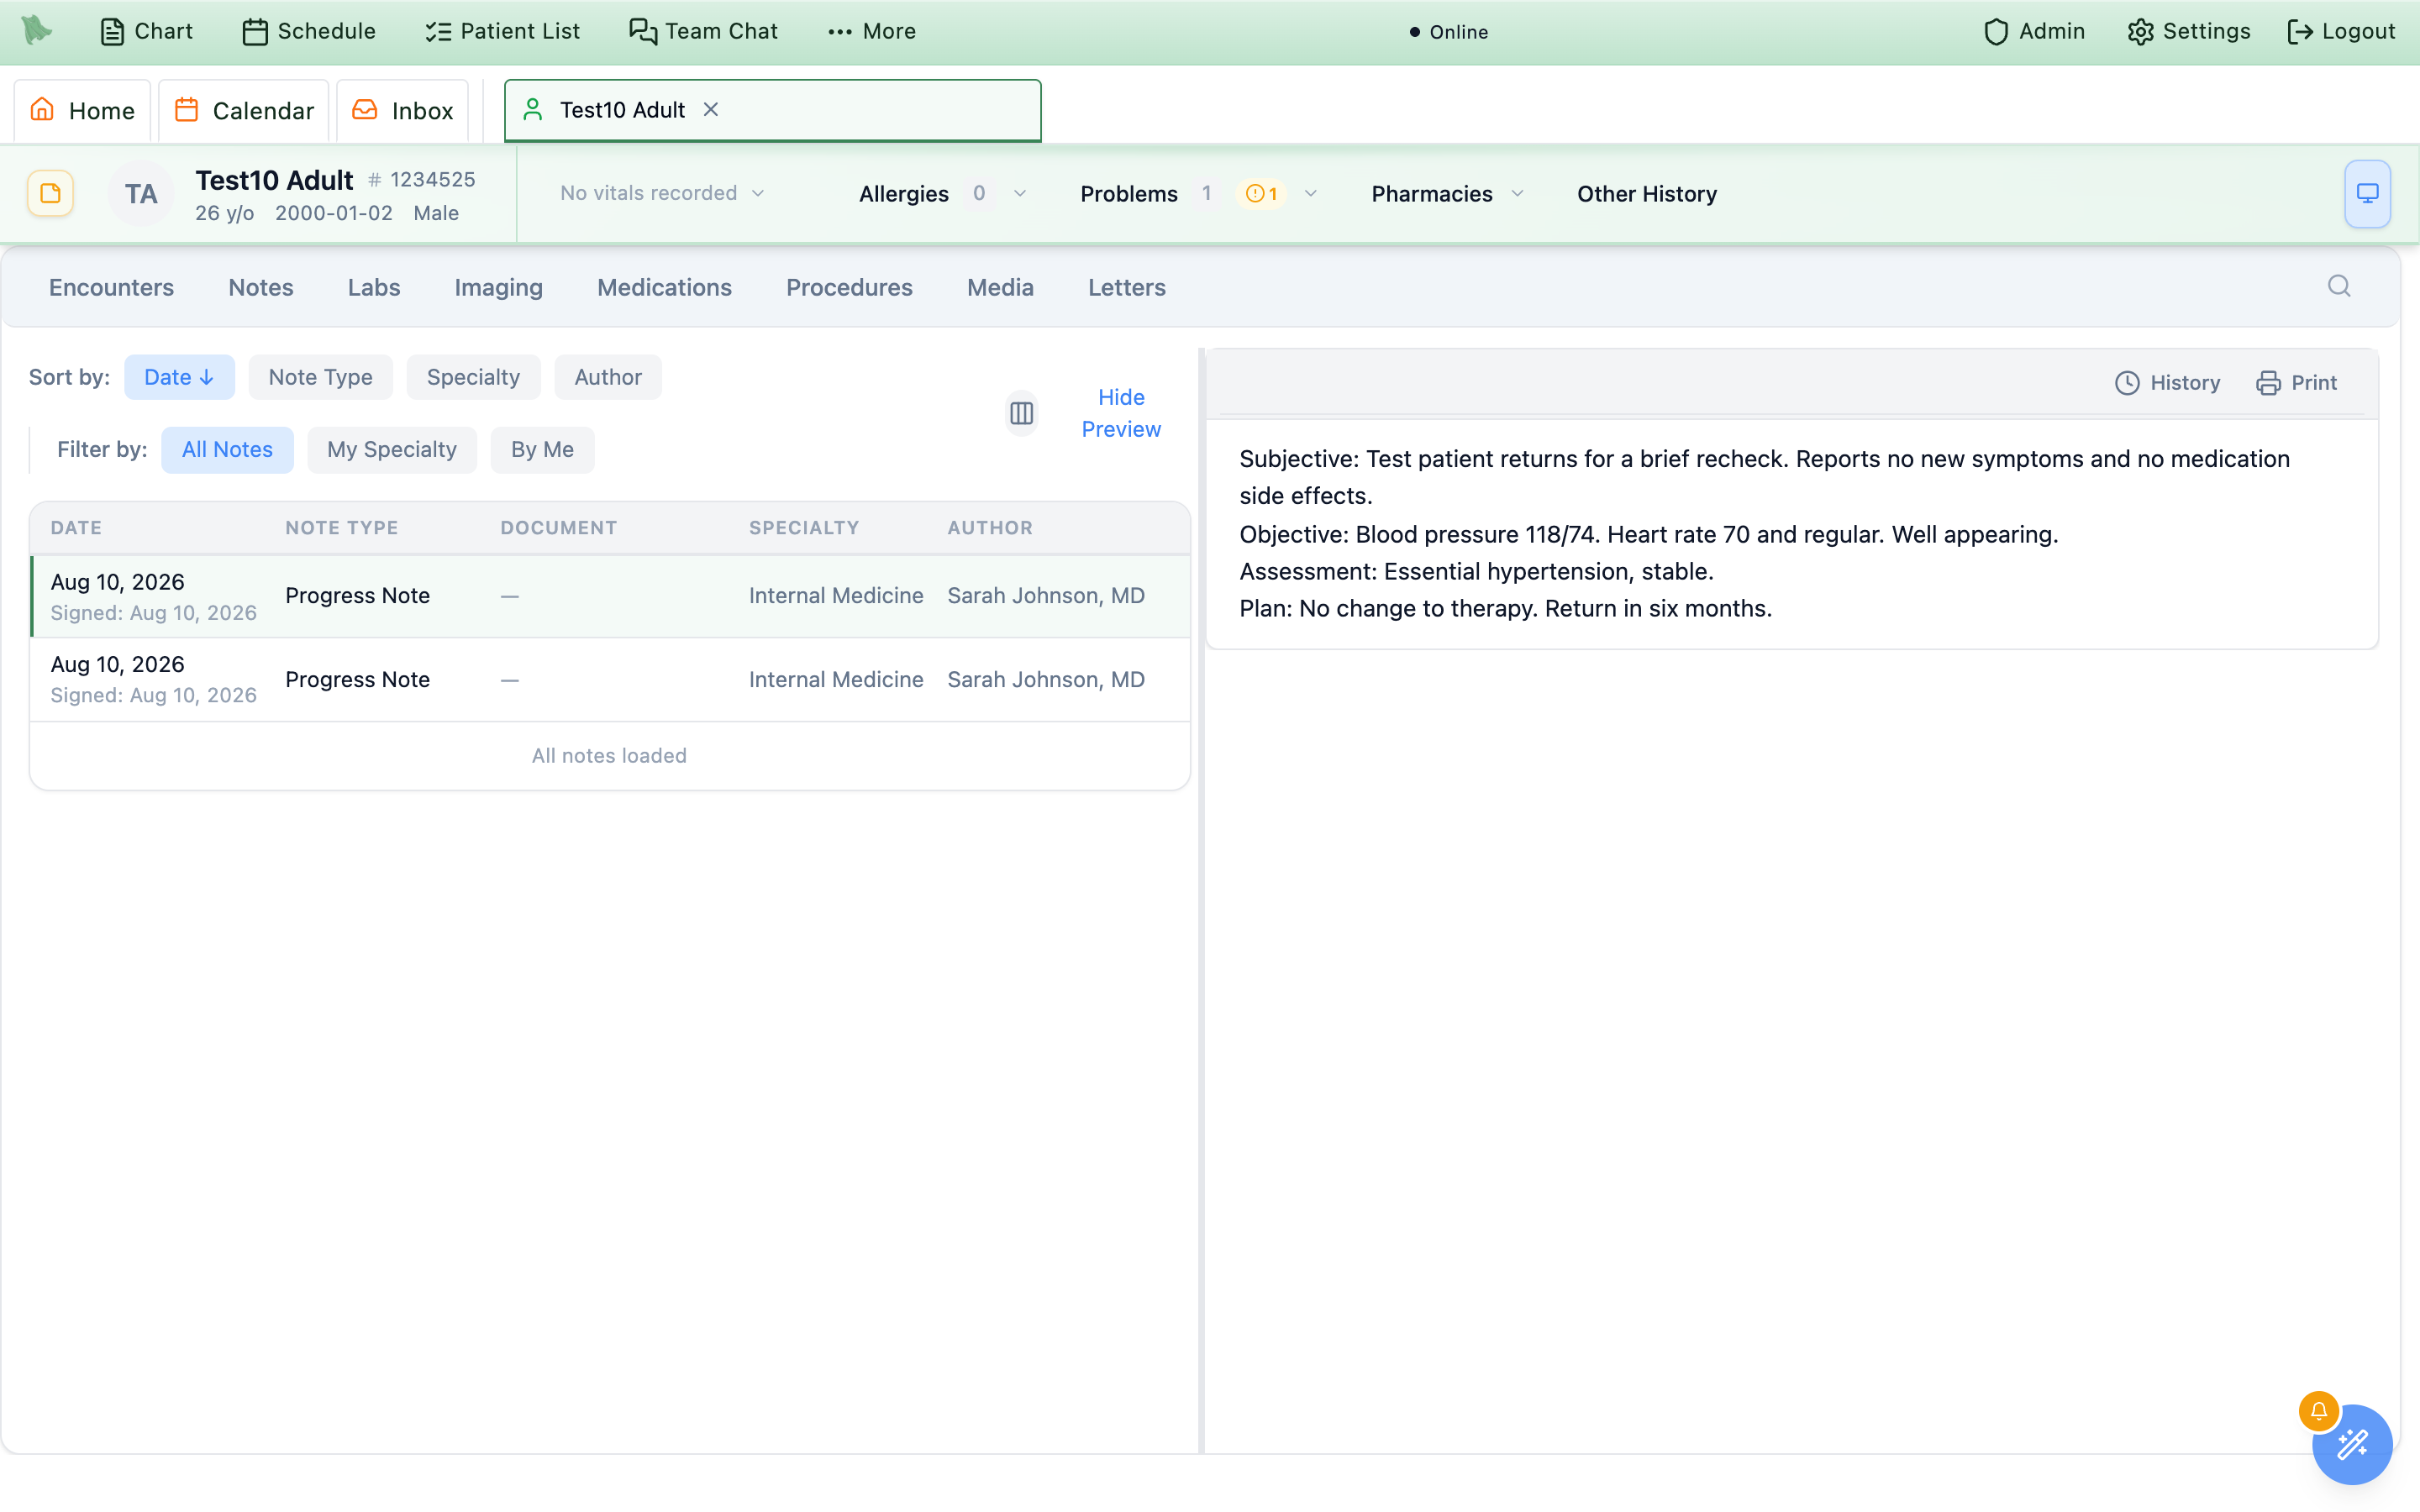2420x1512 pixels.
Task: Filter notes By Me
Action: tap(542, 449)
